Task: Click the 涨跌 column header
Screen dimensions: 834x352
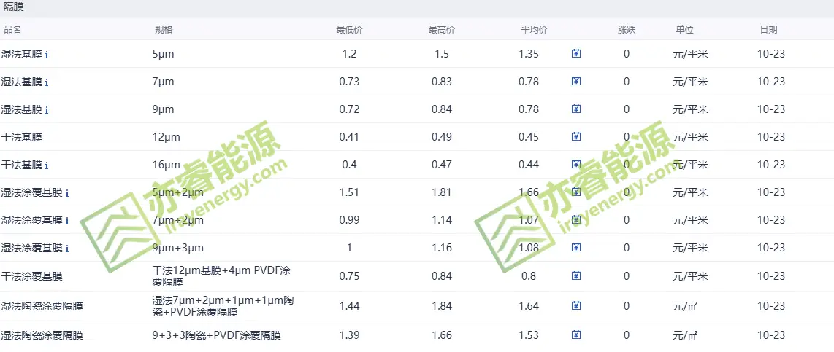Action: (627, 30)
